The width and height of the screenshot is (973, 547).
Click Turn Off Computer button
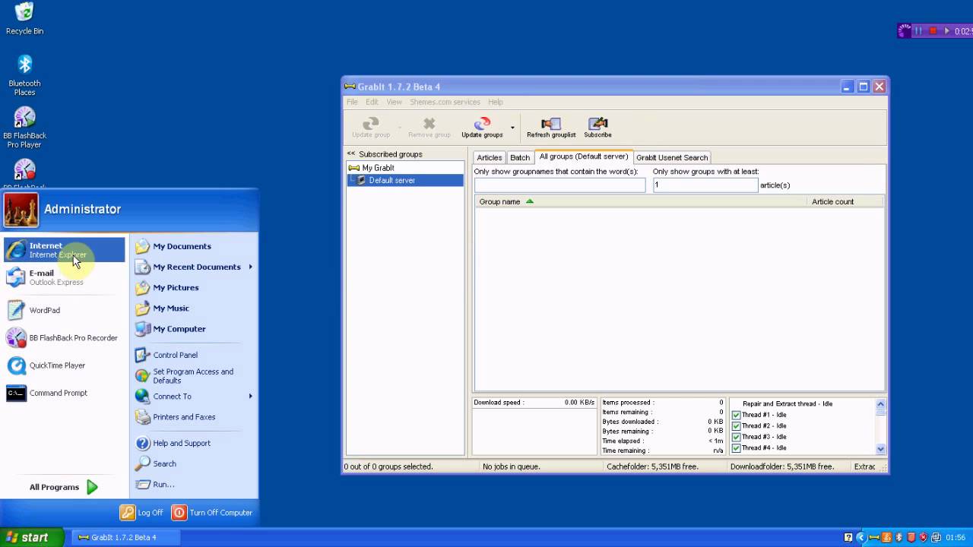tap(212, 513)
